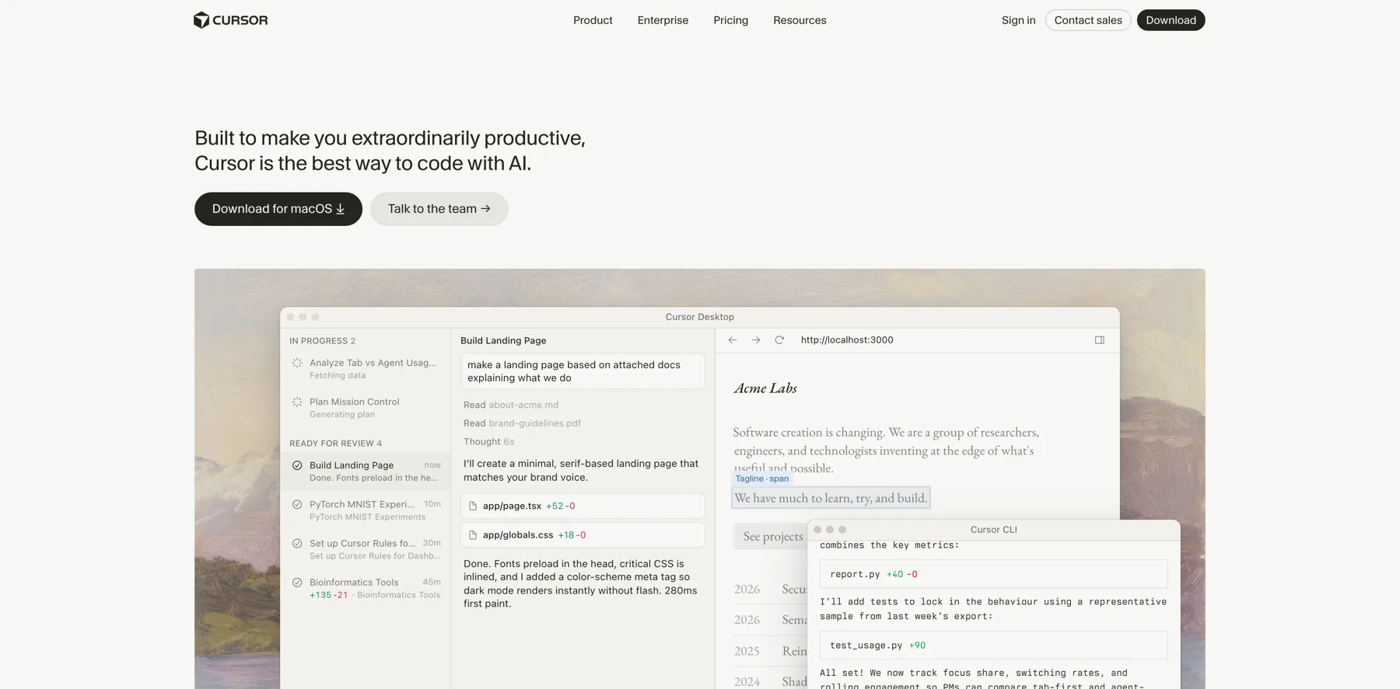Viewport: 1400px width, 689px height.
Task: Click the checkmark icon beside Bioinformatics Tools
Action: (x=297, y=582)
